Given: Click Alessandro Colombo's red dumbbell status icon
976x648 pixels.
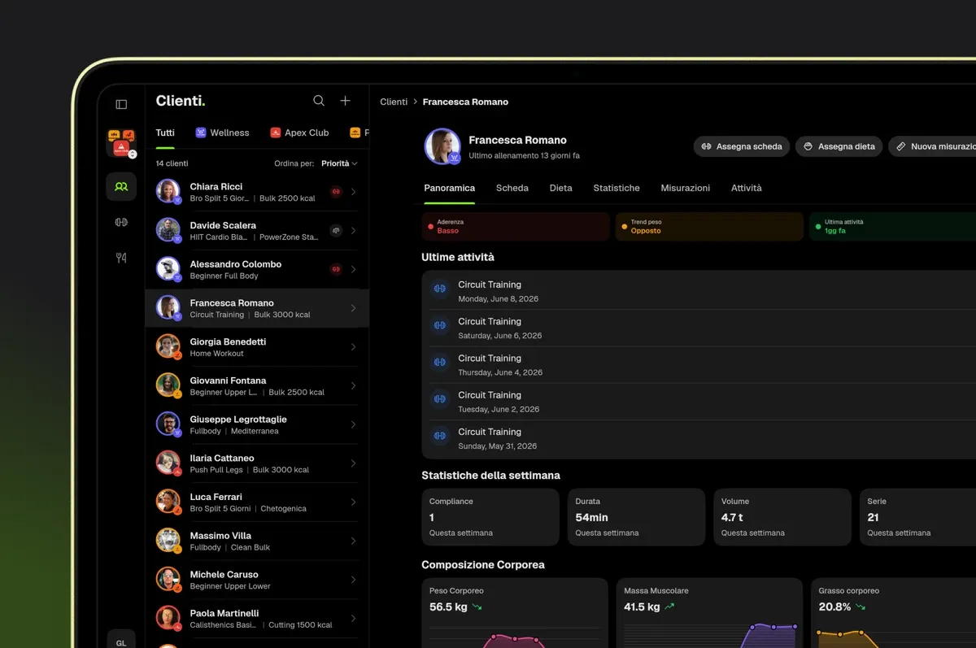Looking at the screenshot, I should click(x=336, y=269).
